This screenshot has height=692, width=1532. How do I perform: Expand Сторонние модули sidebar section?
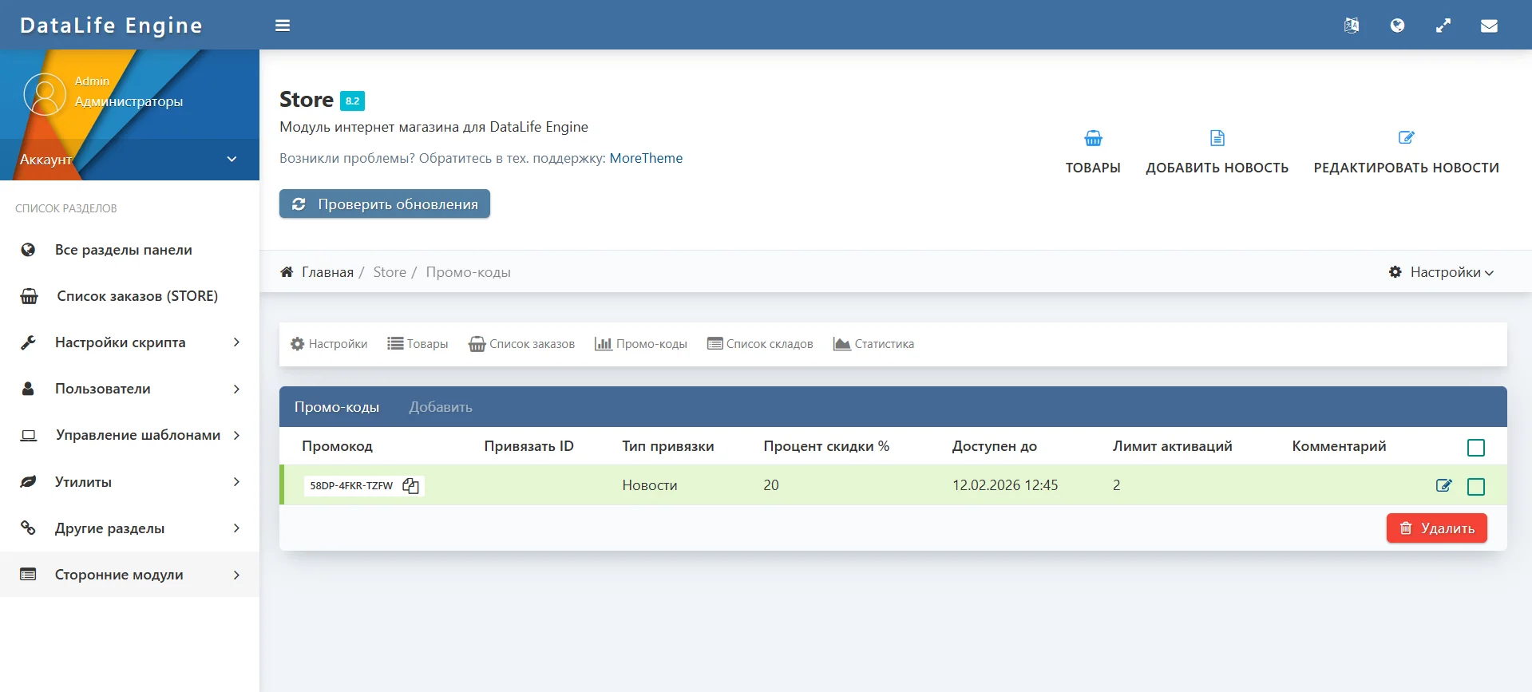(236, 575)
